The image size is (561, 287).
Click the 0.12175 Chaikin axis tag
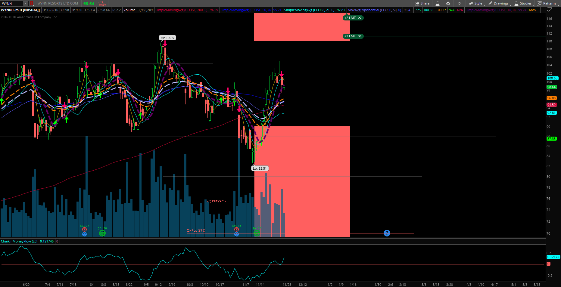(553, 257)
